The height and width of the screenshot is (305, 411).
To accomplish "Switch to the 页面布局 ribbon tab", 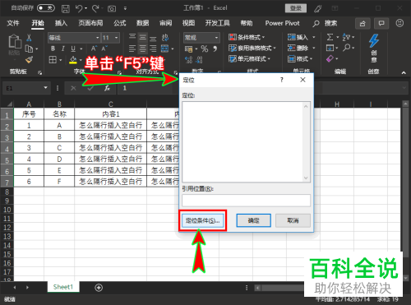I will [x=90, y=23].
